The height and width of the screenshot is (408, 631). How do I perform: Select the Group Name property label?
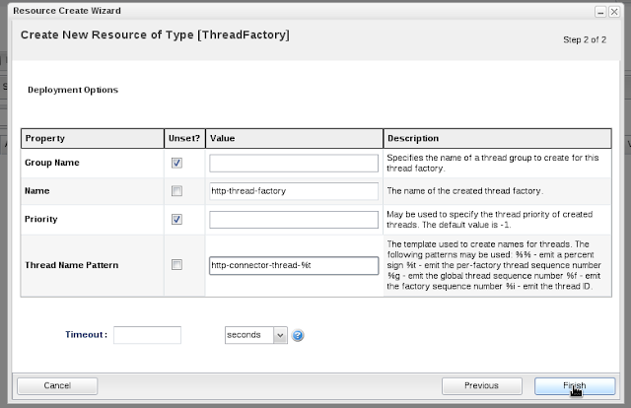click(52, 163)
